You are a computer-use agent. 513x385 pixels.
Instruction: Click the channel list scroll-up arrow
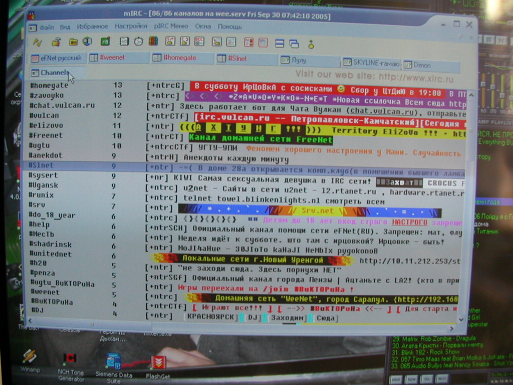(471, 95)
